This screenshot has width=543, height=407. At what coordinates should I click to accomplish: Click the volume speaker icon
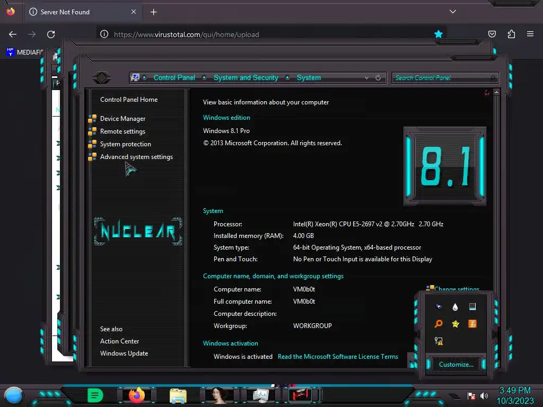click(x=484, y=395)
